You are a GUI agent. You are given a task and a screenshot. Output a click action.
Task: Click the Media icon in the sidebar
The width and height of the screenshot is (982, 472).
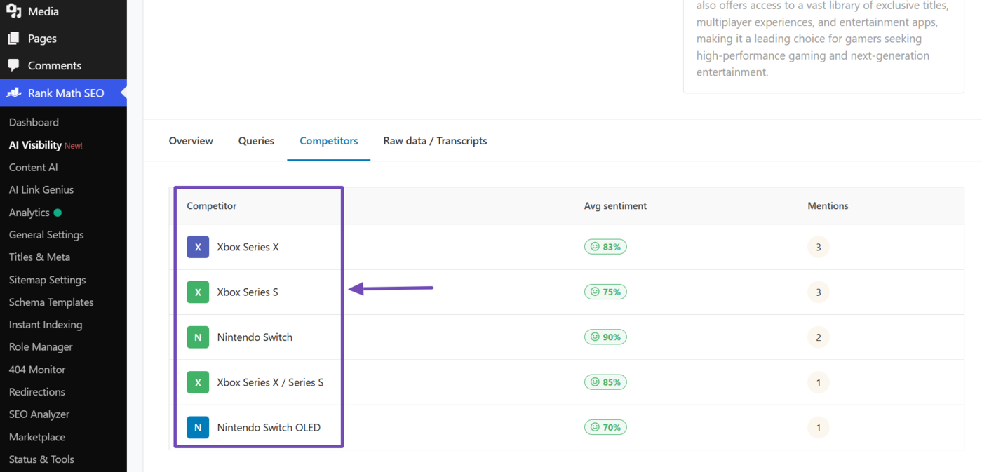13,11
